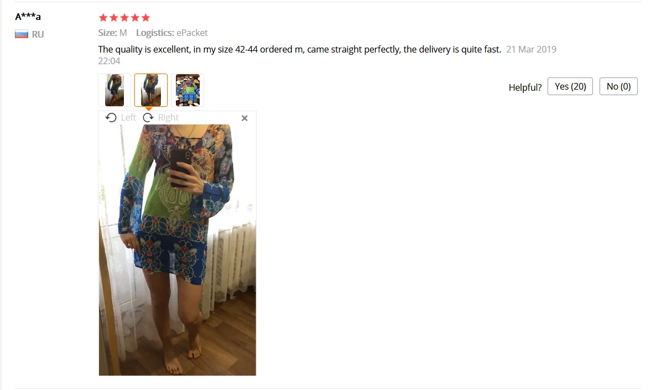Click the 'Right' rotate label
The width and height of the screenshot is (651, 390).
pyautogui.click(x=168, y=117)
